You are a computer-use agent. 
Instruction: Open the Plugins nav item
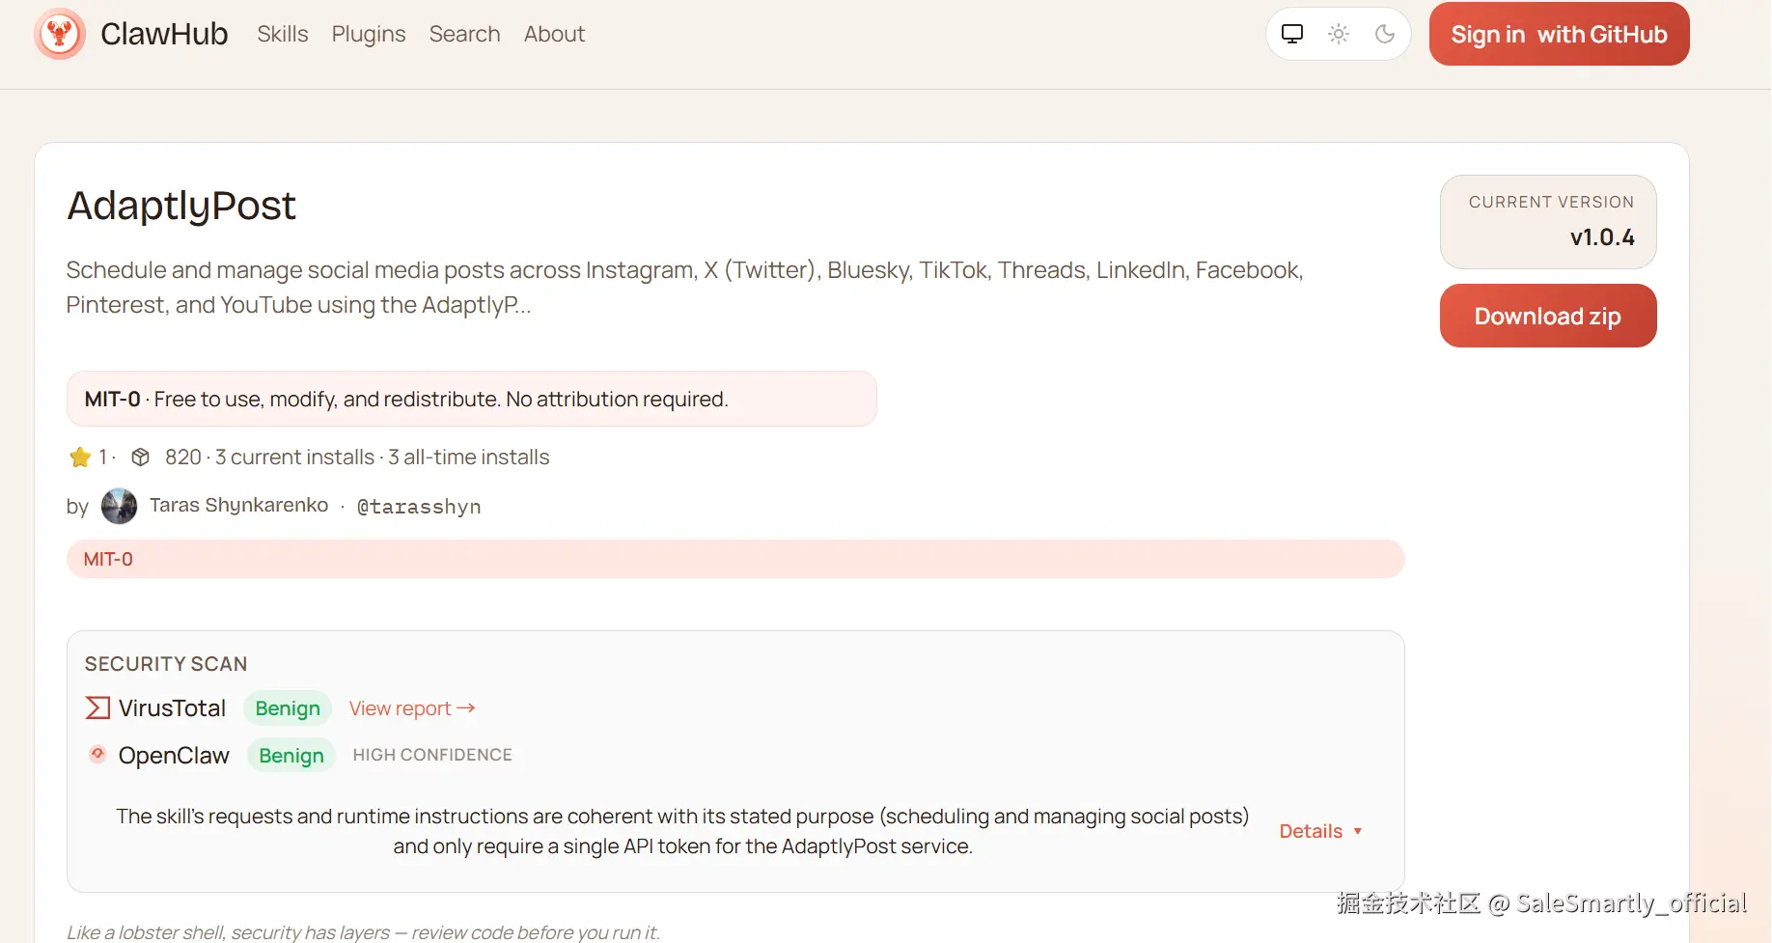click(x=369, y=34)
